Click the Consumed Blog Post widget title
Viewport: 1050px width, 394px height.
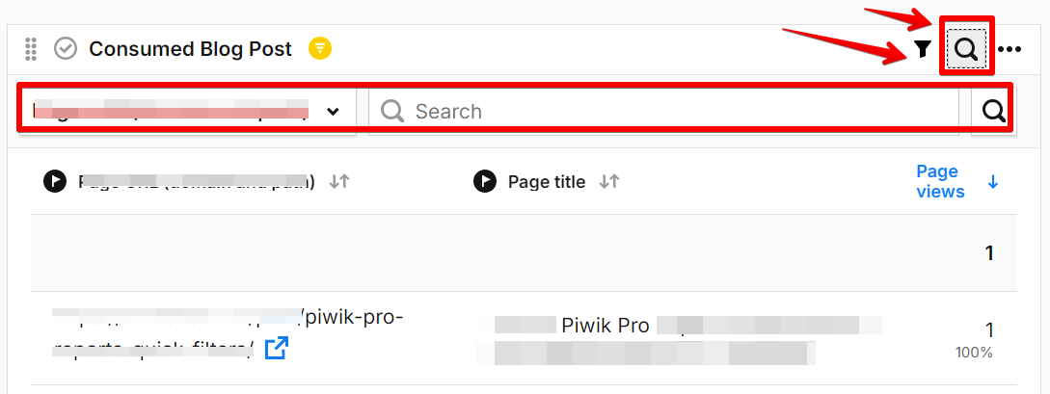pos(190,48)
